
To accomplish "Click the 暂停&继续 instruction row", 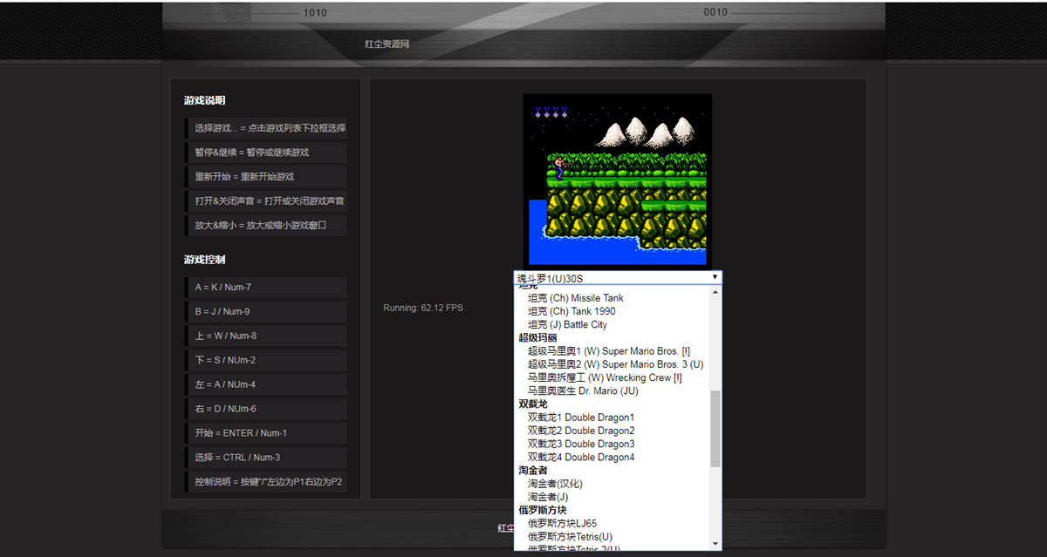I will point(266,153).
